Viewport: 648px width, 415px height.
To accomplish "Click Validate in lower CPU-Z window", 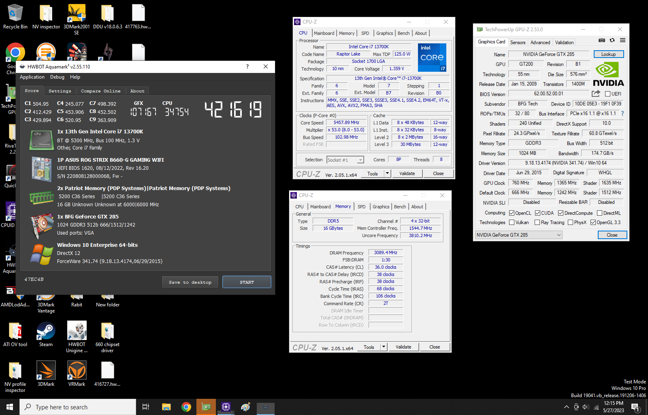I will tap(403, 347).
